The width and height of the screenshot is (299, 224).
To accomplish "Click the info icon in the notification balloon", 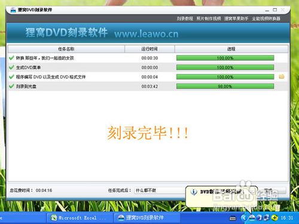I will tap(194, 192).
